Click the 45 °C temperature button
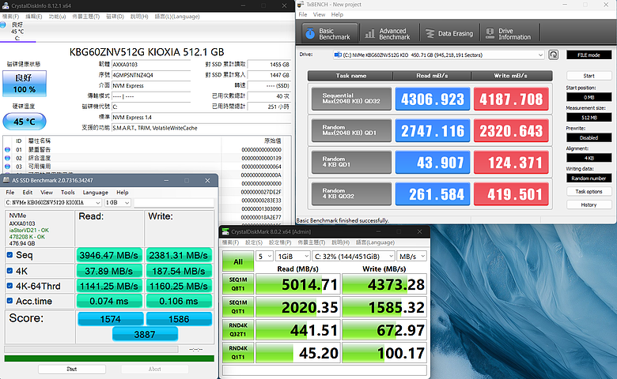This screenshot has height=379, width=617. [x=25, y=122]
